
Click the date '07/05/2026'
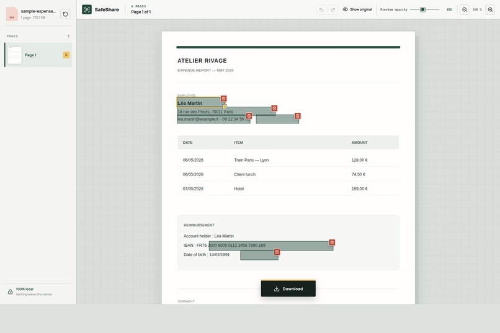193,189
